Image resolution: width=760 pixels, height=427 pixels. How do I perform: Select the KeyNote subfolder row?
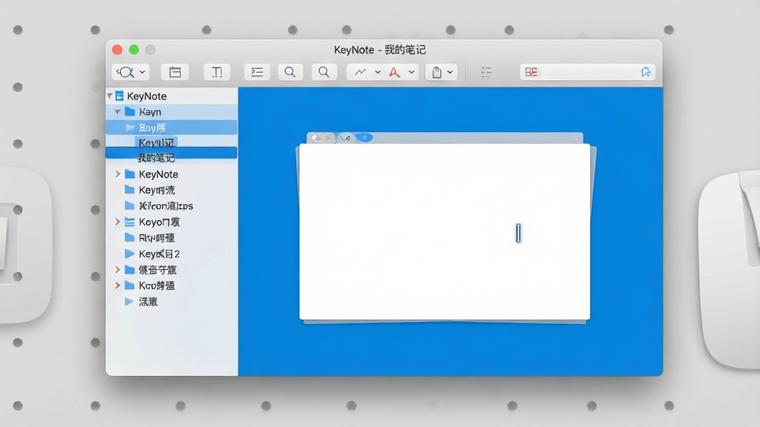[x=172, y=173]
